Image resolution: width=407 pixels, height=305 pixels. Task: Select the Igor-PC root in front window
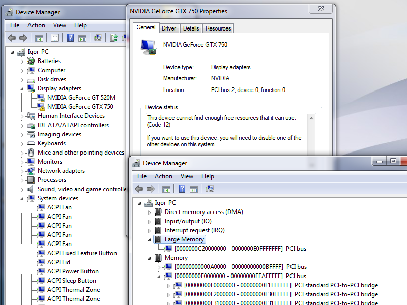tap(165, 203)
